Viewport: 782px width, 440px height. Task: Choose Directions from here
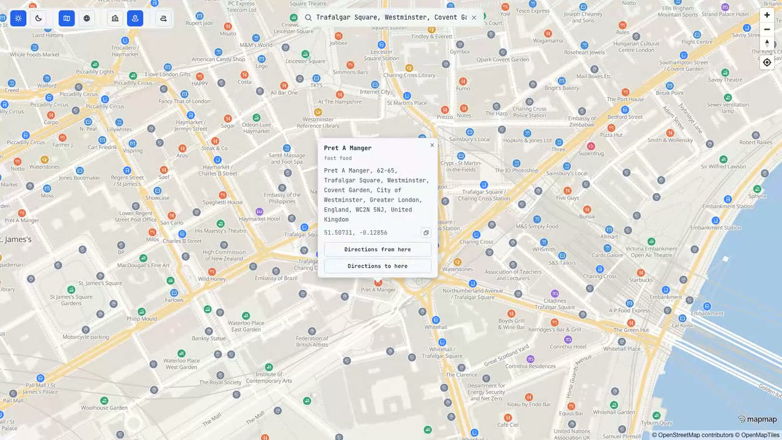coord(378,249)
